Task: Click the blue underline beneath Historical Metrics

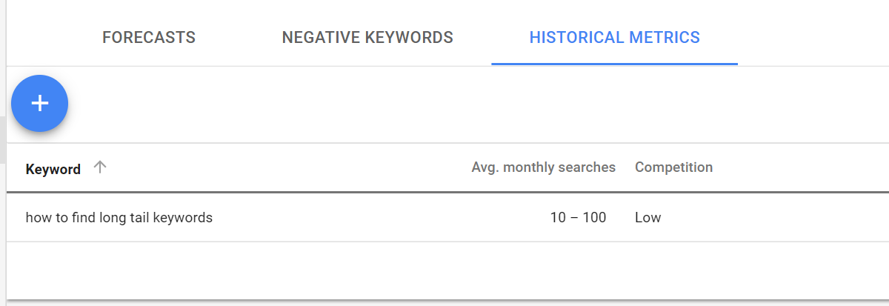Action: pos(615,64)
